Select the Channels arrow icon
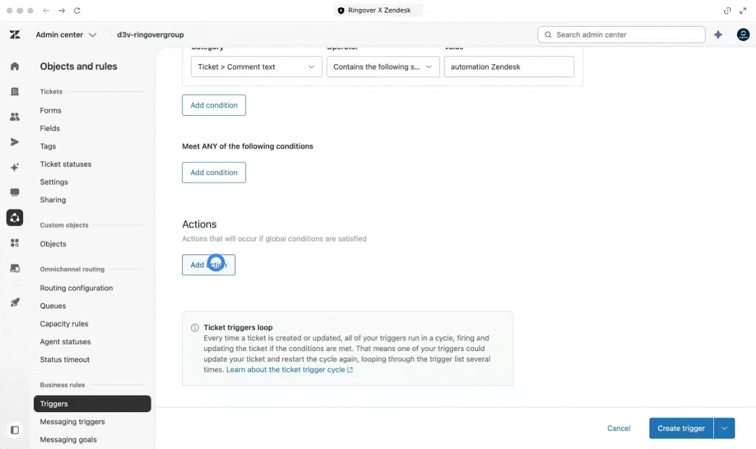The height and width of the screenshot is (449, 756). (x=15, y=142)
